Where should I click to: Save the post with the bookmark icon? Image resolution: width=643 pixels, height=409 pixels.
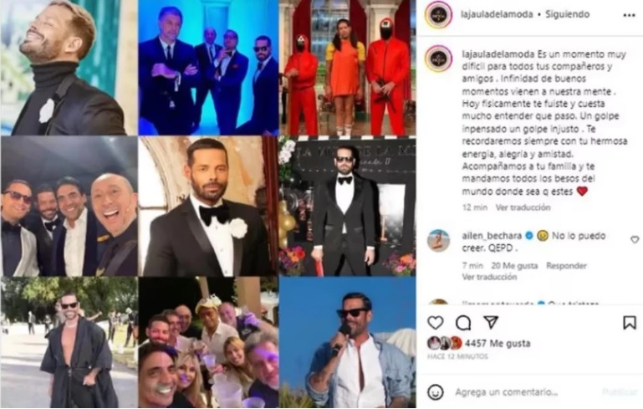coord(630,323)
